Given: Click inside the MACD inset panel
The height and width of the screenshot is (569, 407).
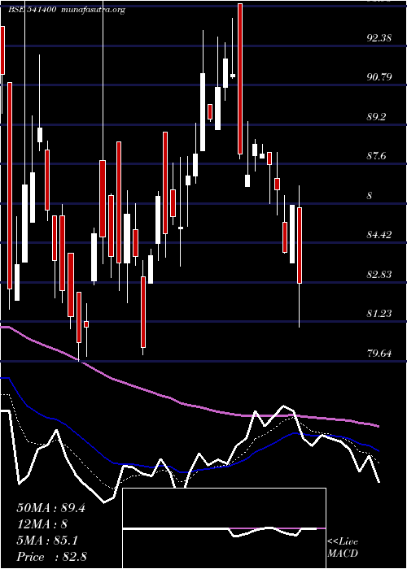Looking at the screenshot, I should (224, 528).
